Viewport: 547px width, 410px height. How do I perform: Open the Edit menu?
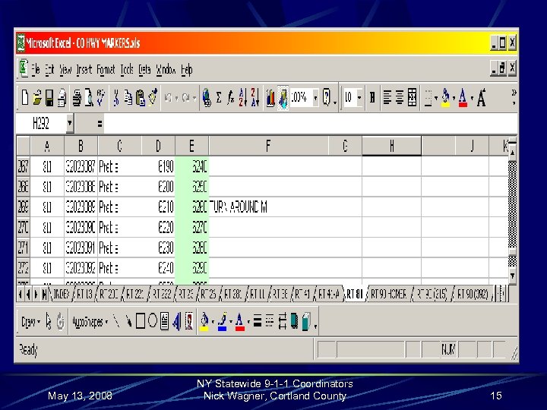point(49,70)
